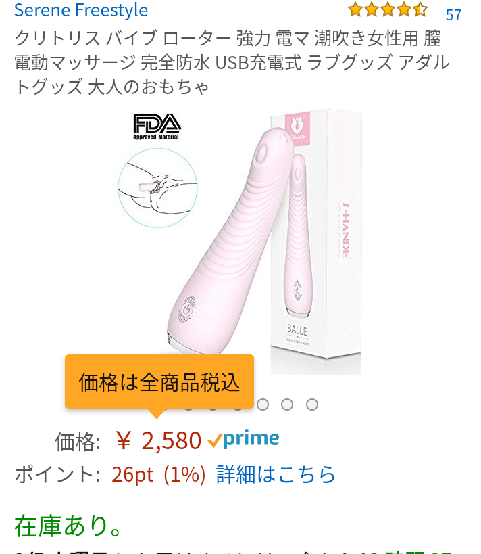Tap the Japanese product title text
Screen dimensions: 481x554
pos(232,62)
